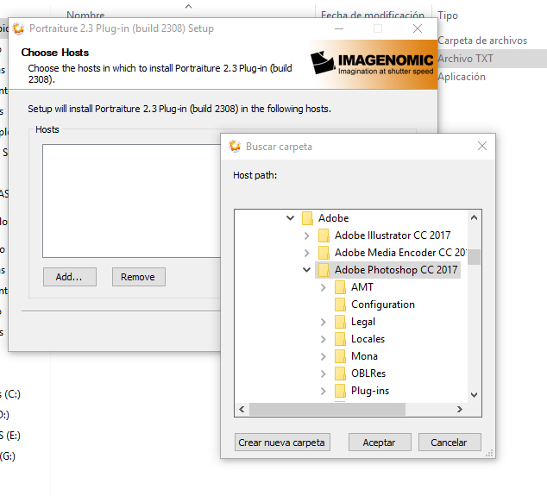
Task: Click Fecha de modificación column header in Explorer
Action: [373, 16]
